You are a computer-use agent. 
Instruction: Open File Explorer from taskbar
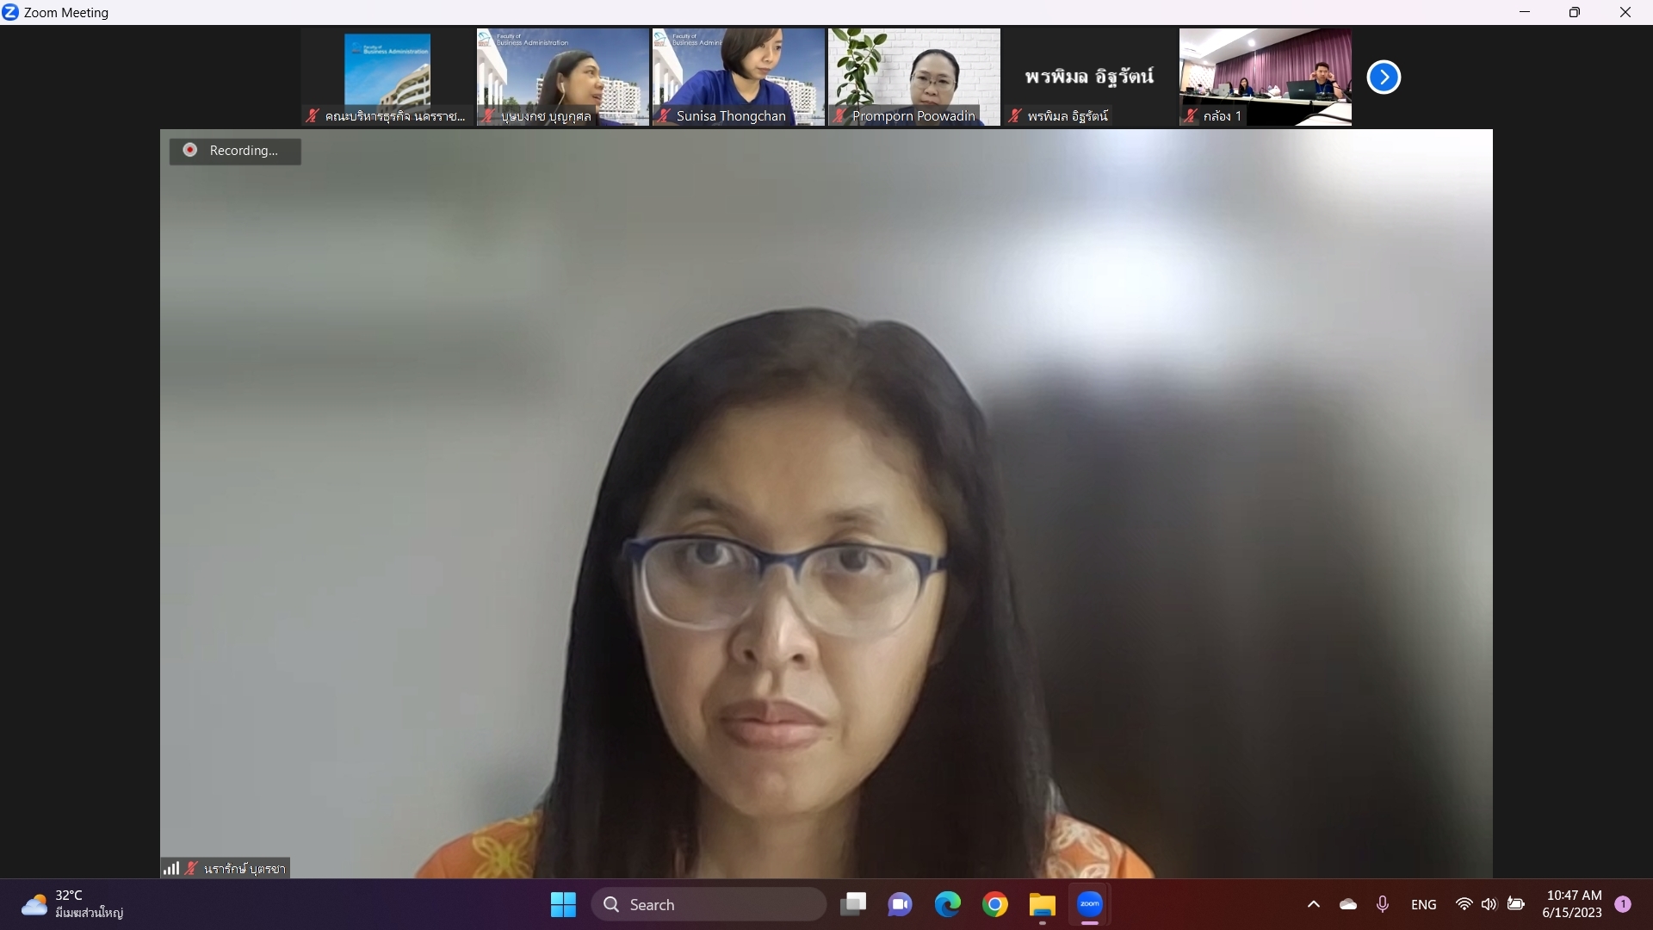1042,905
